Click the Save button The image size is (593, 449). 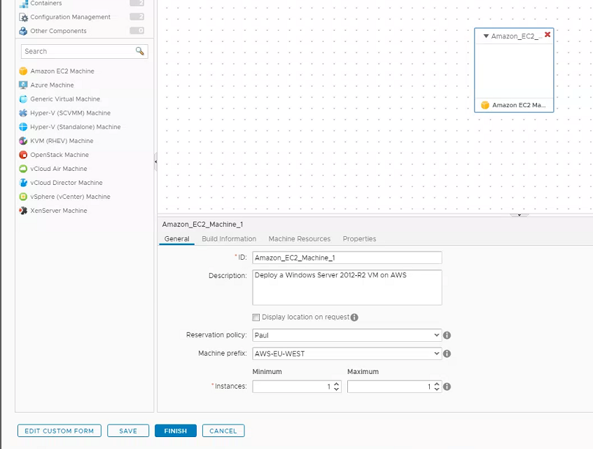pos(128,431)
